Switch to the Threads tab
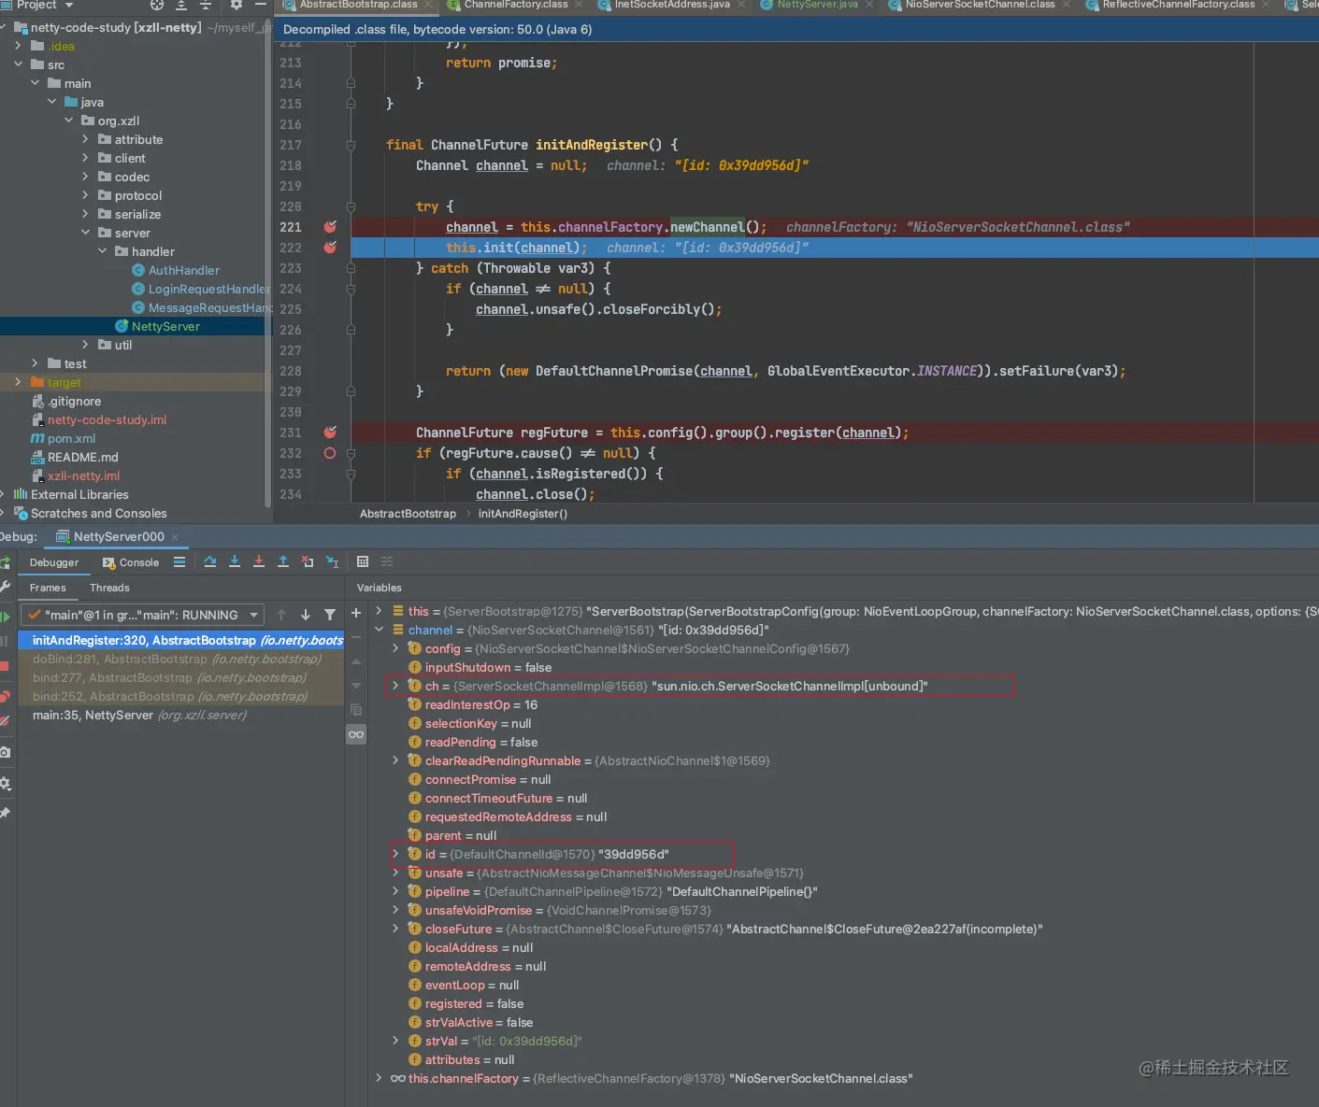The image size is (1319, 1107). point(109,588)
